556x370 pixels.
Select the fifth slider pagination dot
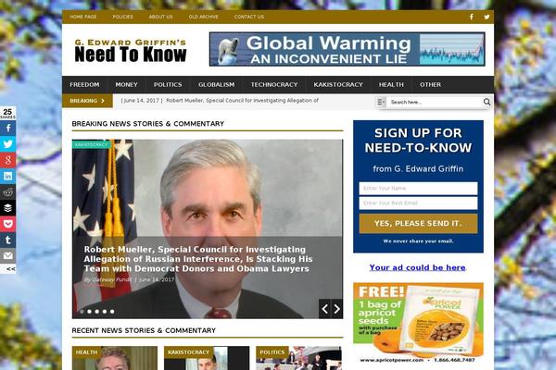pyautogui.click(x=112, y=312)
